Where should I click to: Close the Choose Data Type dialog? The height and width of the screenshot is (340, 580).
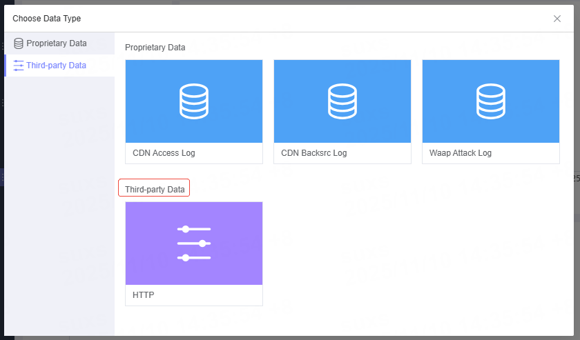point(557,19)
